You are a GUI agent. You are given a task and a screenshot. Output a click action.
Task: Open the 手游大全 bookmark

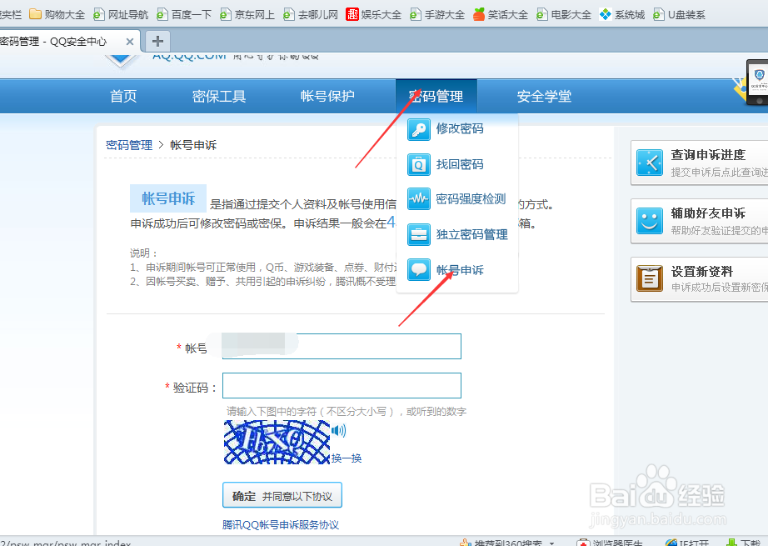pyautogui.click(x=437, y=15)
